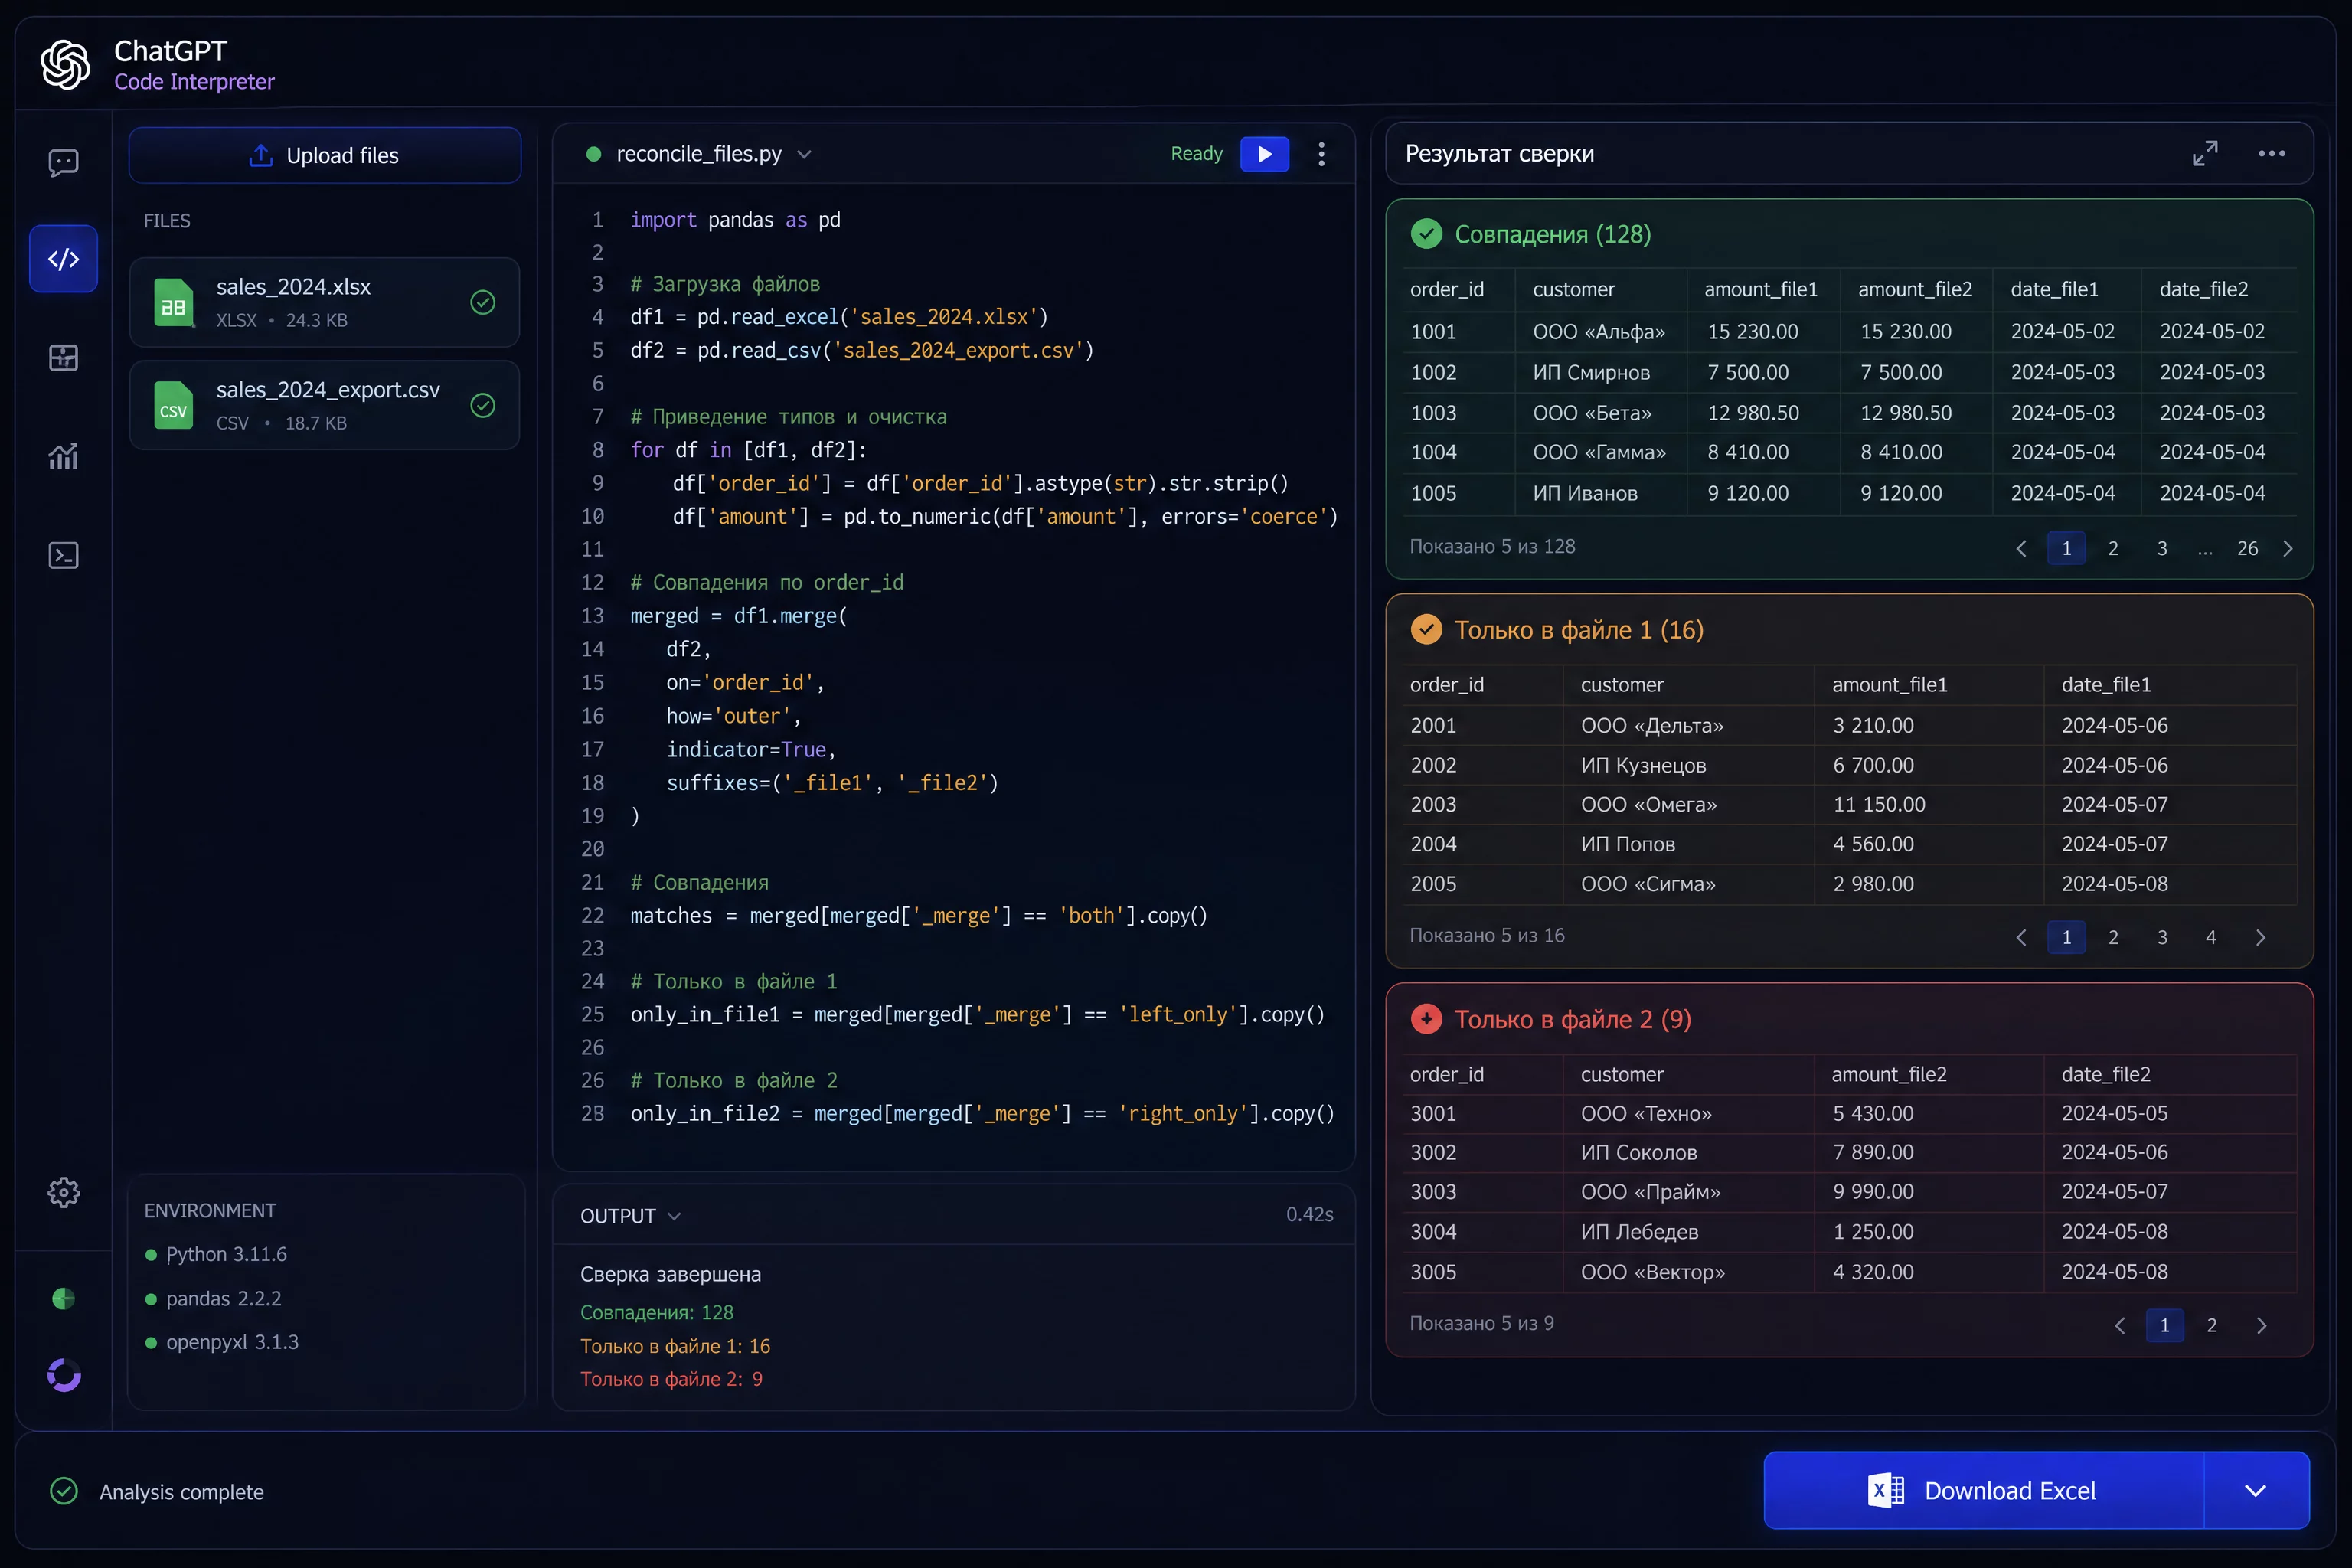
Task: Click the ООО «Альфа» customer cell
Action: click(1599, 331)
